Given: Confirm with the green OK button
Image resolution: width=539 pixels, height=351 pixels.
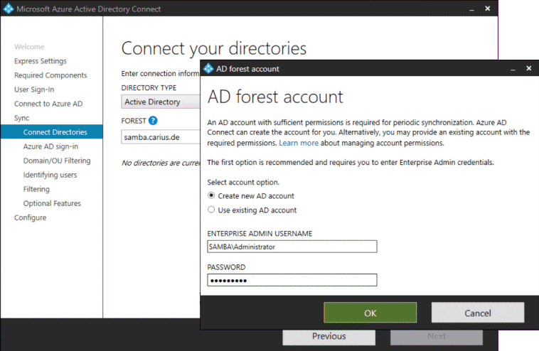Looking at the screenshot, I should pos(370,313).
